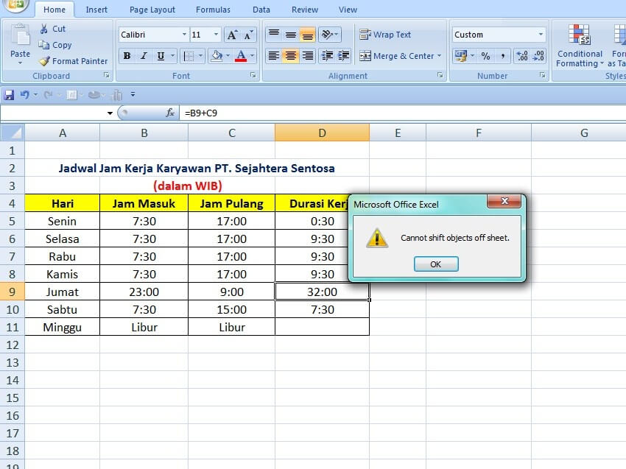
Task: Click the Save icon on Quick Access toolbar
Action: click(9, 94)
